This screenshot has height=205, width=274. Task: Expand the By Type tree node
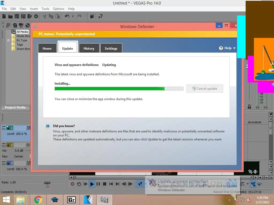pos(8,41)
